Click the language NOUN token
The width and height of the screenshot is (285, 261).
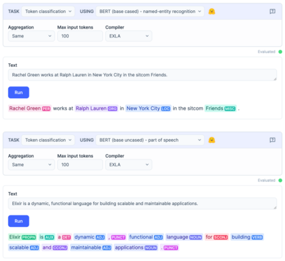tap(184, 237)
